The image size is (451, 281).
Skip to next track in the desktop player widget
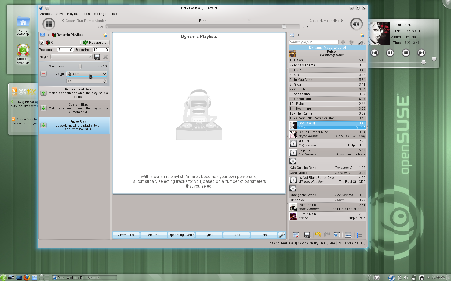[421, 53]
